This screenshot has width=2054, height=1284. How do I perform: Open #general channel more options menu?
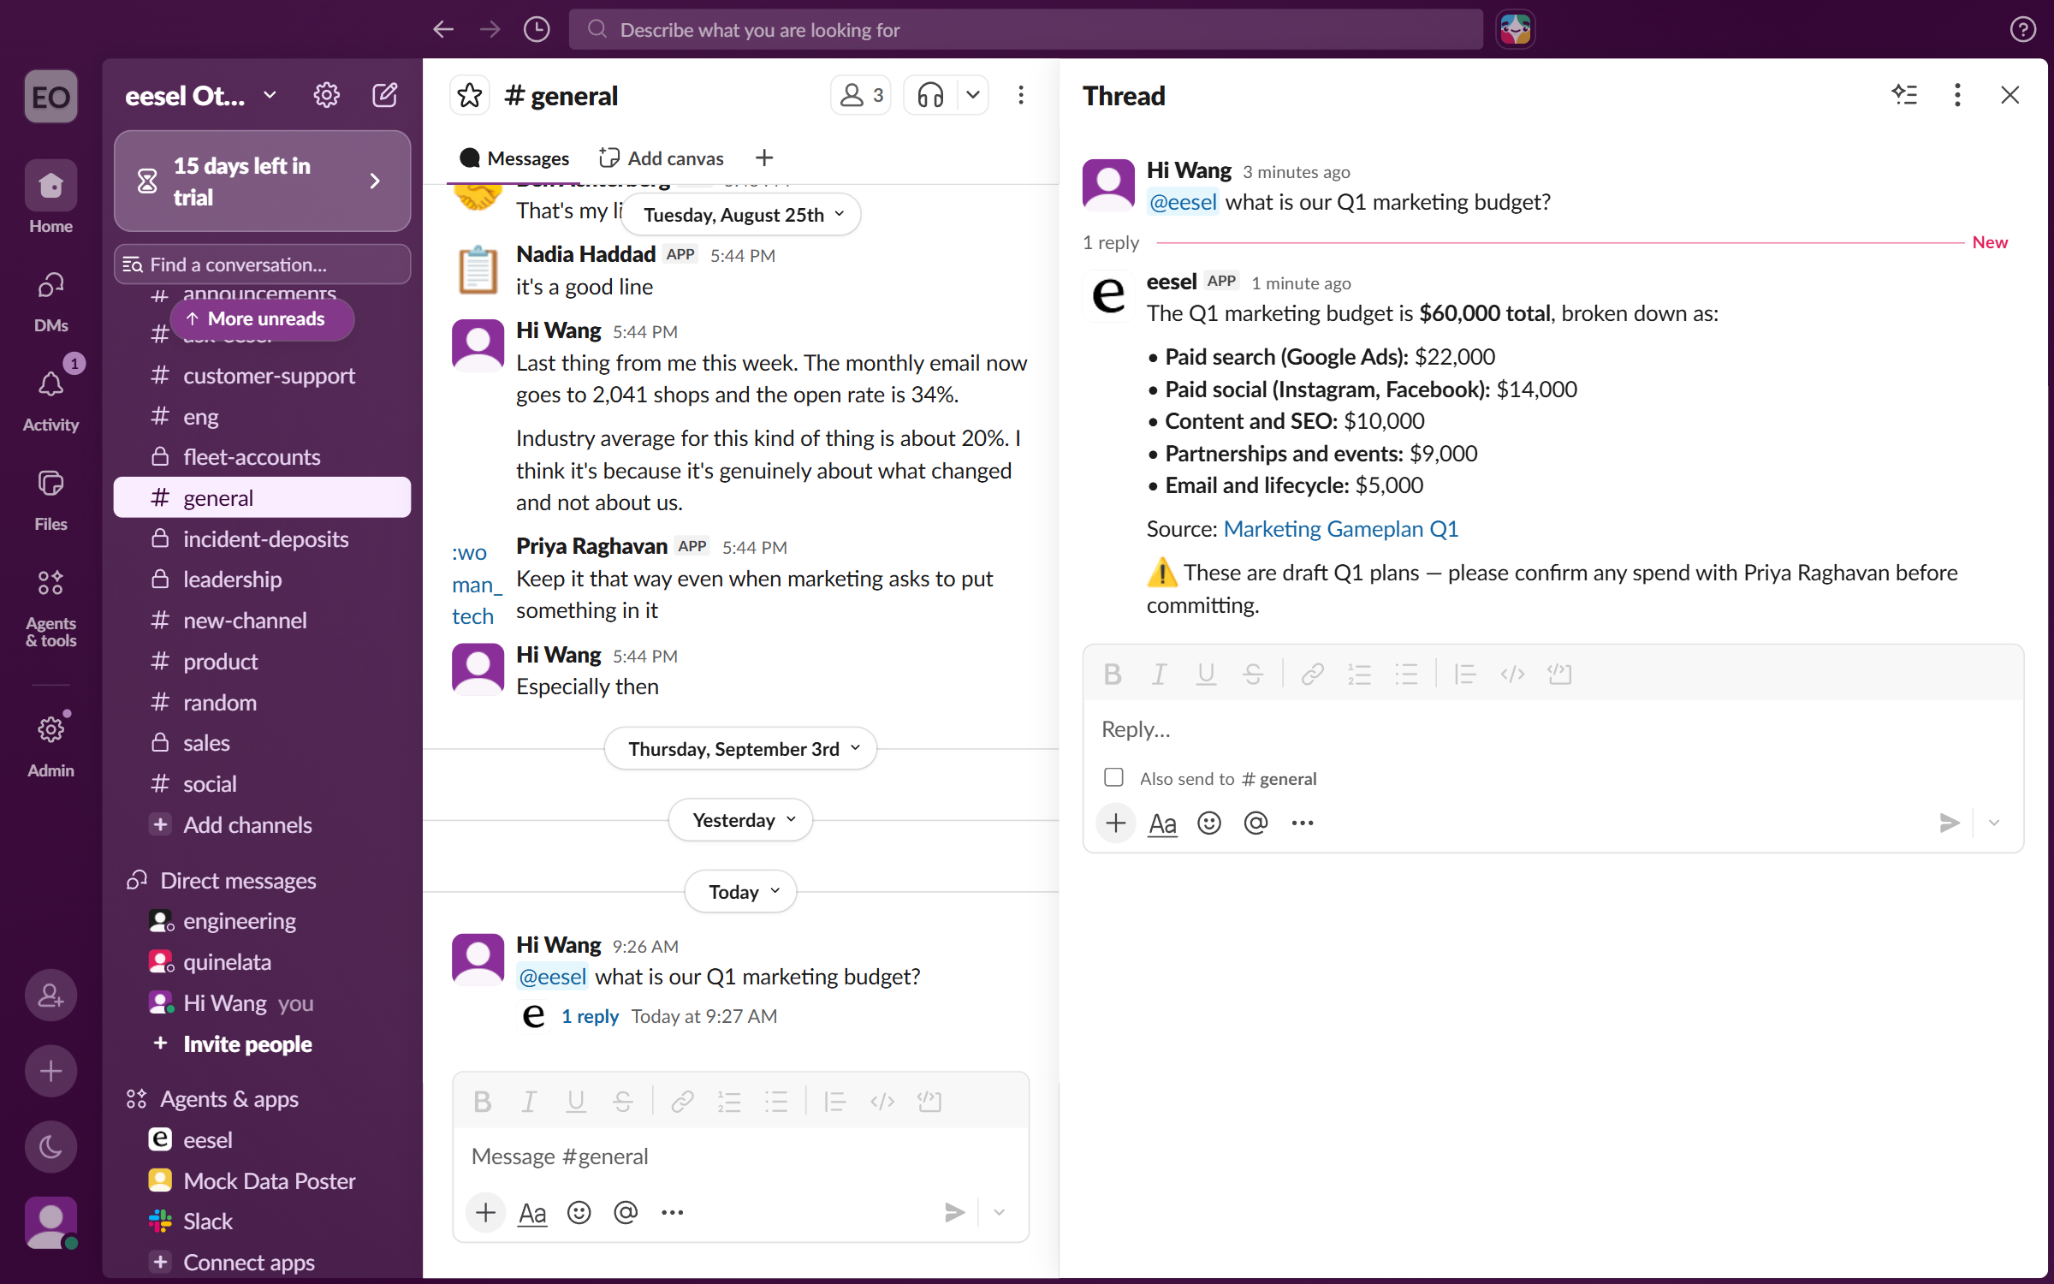pyautogui.click(x=1020, y=95)
